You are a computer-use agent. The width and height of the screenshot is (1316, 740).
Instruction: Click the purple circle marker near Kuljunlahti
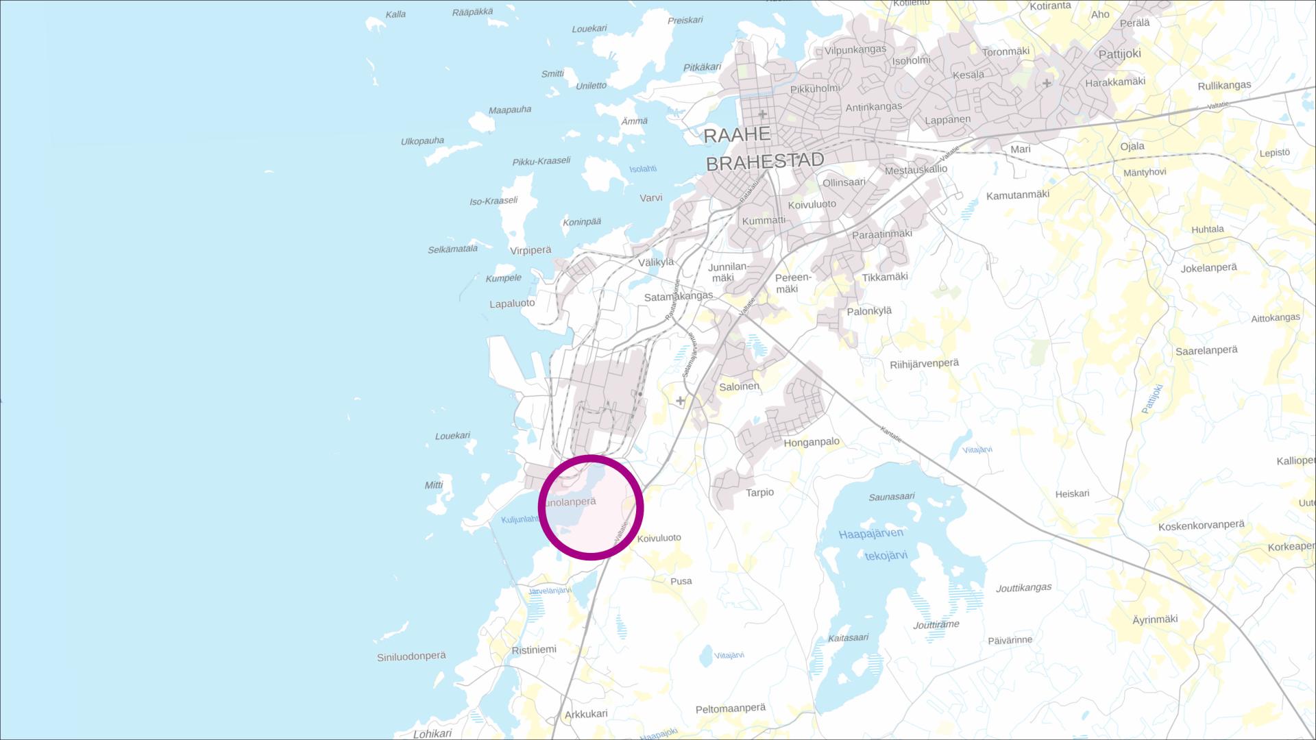click(591, 508)
